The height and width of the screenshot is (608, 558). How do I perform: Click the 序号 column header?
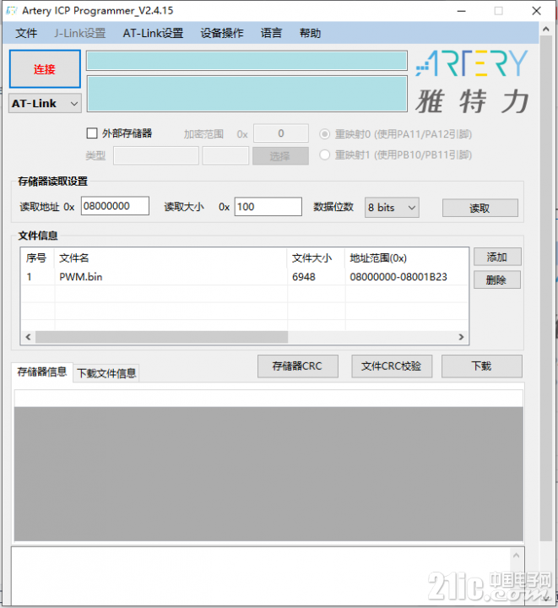pyautogui.click(x=37, y=258)
